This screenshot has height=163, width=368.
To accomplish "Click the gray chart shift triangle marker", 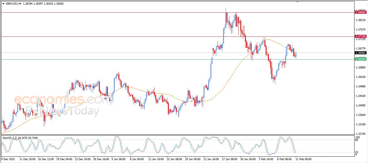I will (297, 2).
